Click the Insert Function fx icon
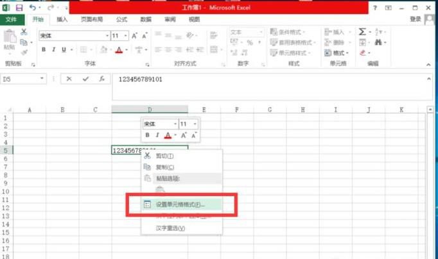The width and height of the screenshot is (438, 259). pyautogui.click(x=101, y=79)
